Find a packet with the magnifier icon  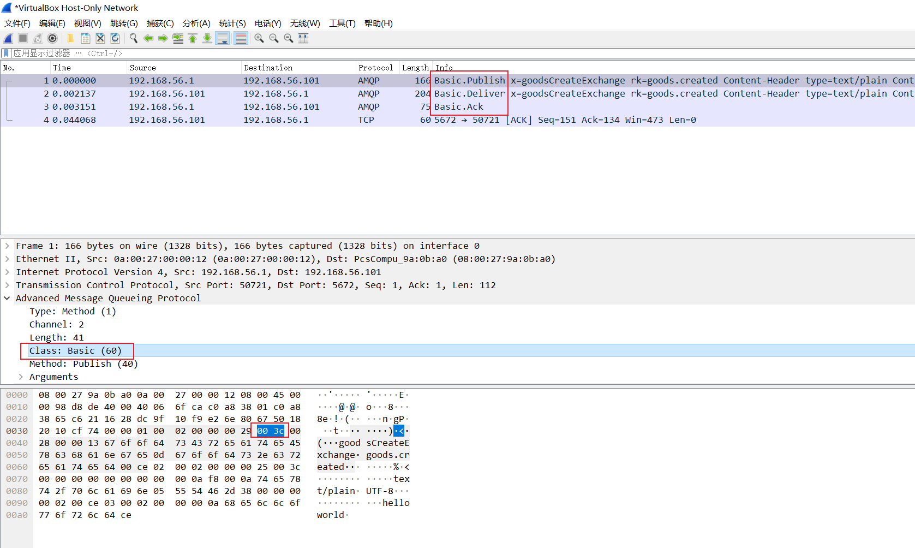coord(133,38)
